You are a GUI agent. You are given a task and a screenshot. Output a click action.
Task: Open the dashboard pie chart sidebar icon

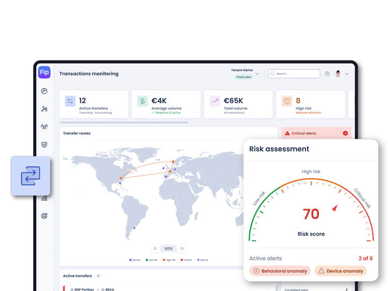(44, 91)
